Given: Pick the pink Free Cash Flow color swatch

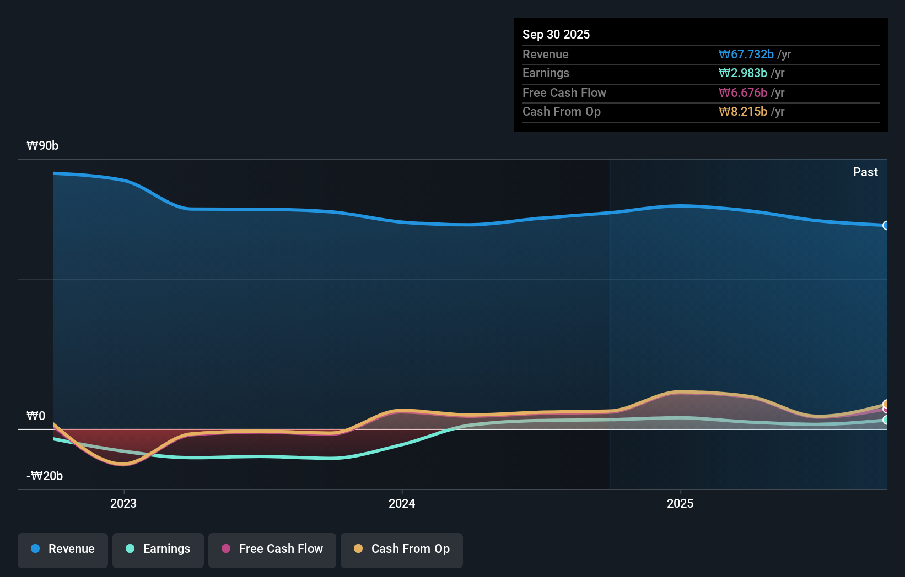Looking at the screenshot, I should pos(226,549).
